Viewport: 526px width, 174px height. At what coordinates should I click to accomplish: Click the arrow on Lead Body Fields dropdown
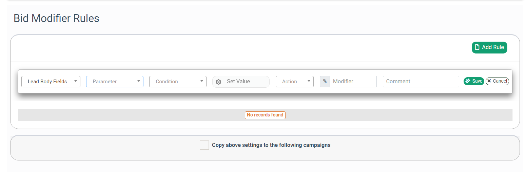point(75,81)
